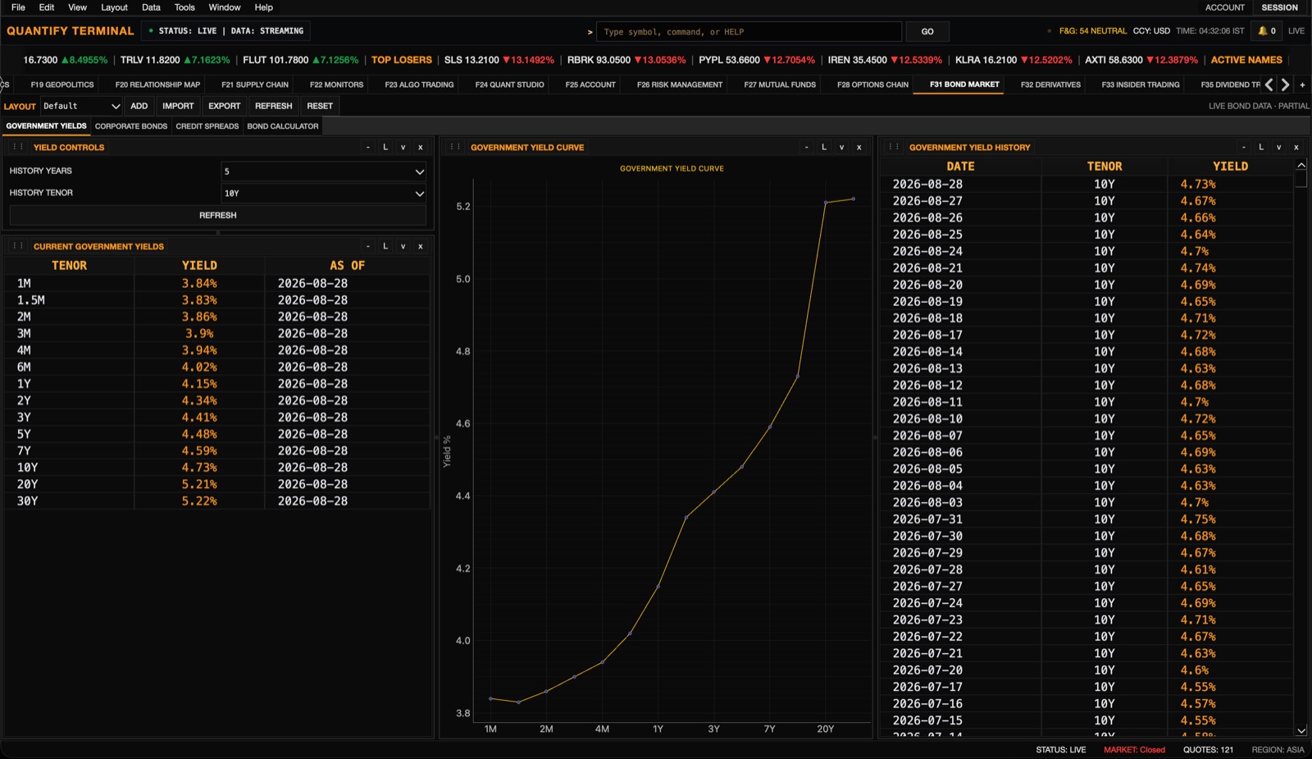Image resolution: width=1312 pixels, height=759 pixels.
Task: Open the Bond Calculator tab
Action: pos(283,126)
